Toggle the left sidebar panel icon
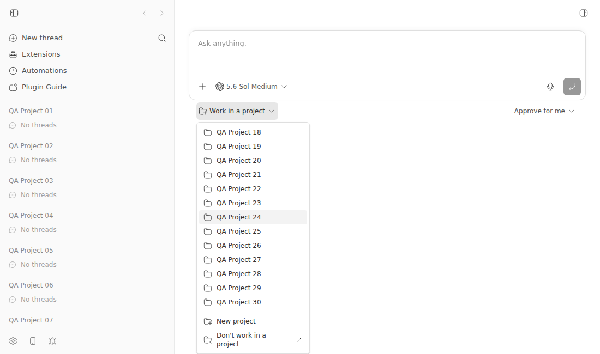Image resolution: width=600 pixels, height=354 pixels. (14, 13)
